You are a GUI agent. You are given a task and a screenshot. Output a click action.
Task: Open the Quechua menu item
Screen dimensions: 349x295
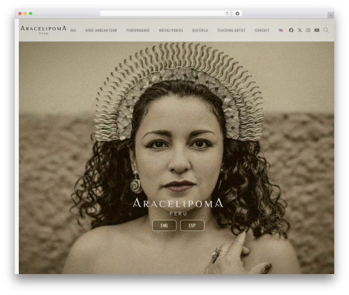pyautogui.click(x=200, y=31)
